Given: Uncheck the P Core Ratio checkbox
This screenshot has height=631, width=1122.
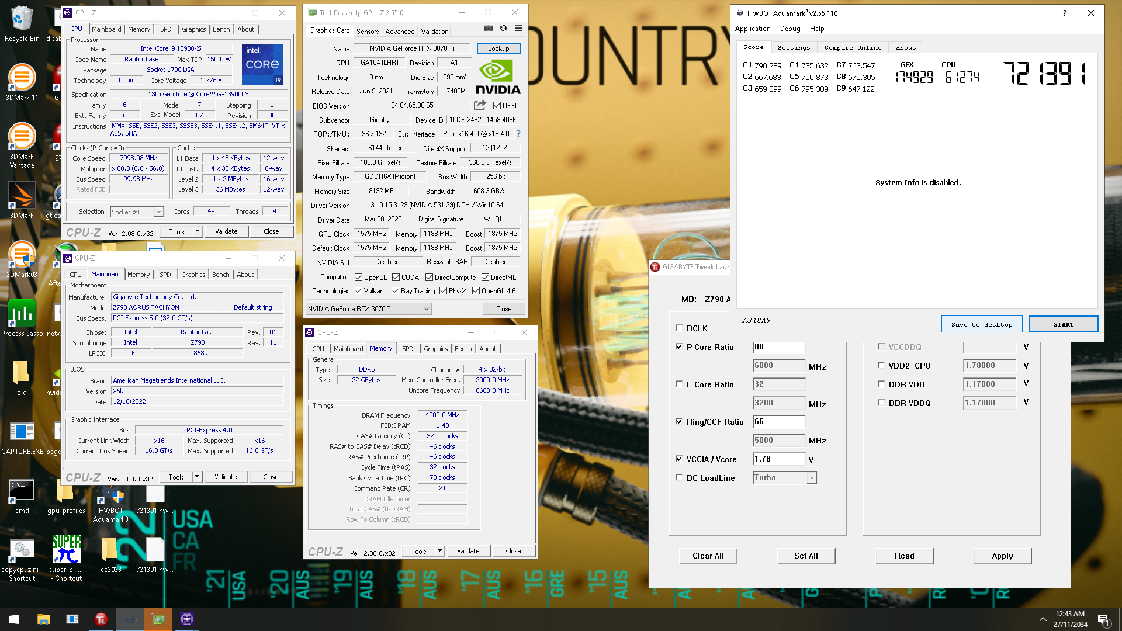Looking at the screenshot, I should (x=679, y=346).
